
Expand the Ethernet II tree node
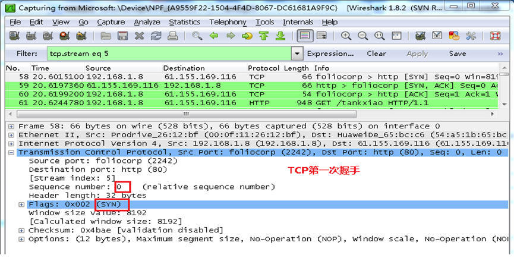point(11,135)
